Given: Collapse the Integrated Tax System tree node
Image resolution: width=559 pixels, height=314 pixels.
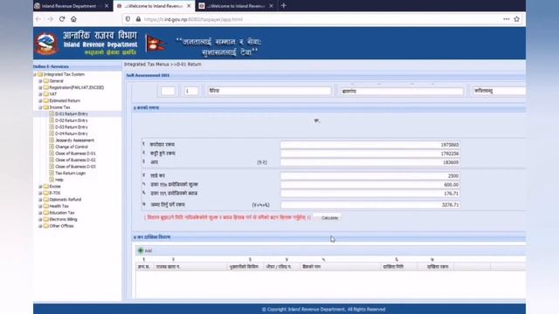Looking at the screenshot, I should (x=35, y=74).
